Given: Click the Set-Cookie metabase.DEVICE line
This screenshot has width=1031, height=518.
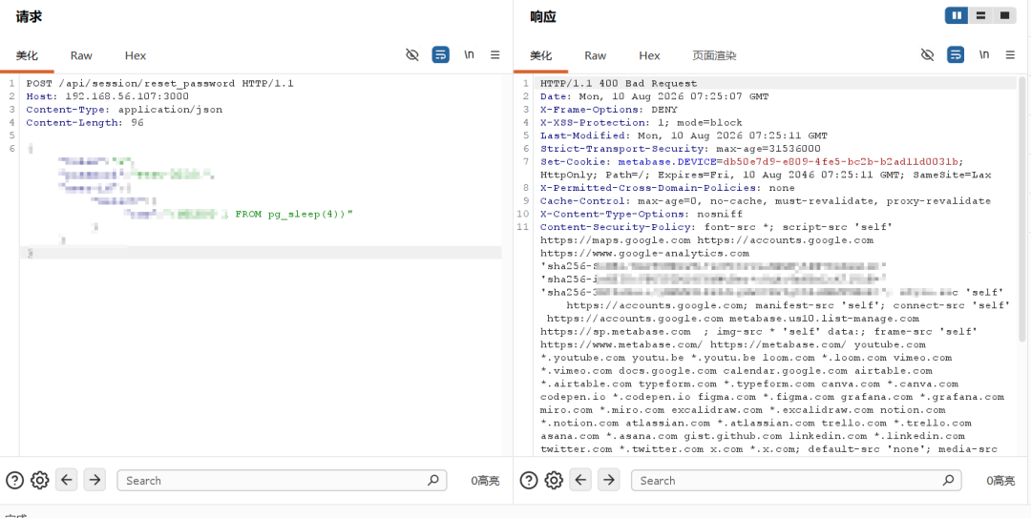Looking at the screenshot, I should tap(752, 162).
